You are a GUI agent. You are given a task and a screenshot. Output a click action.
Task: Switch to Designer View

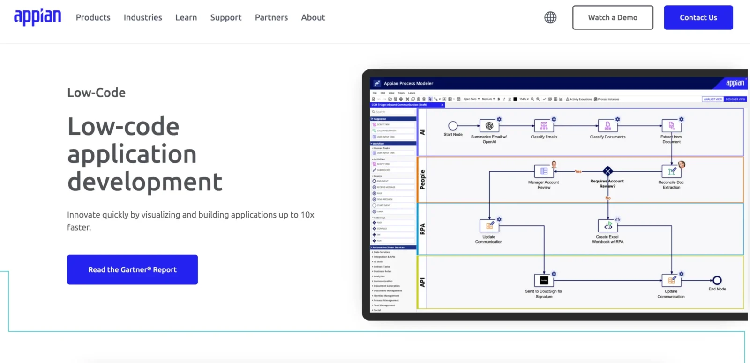coord(735,99)
